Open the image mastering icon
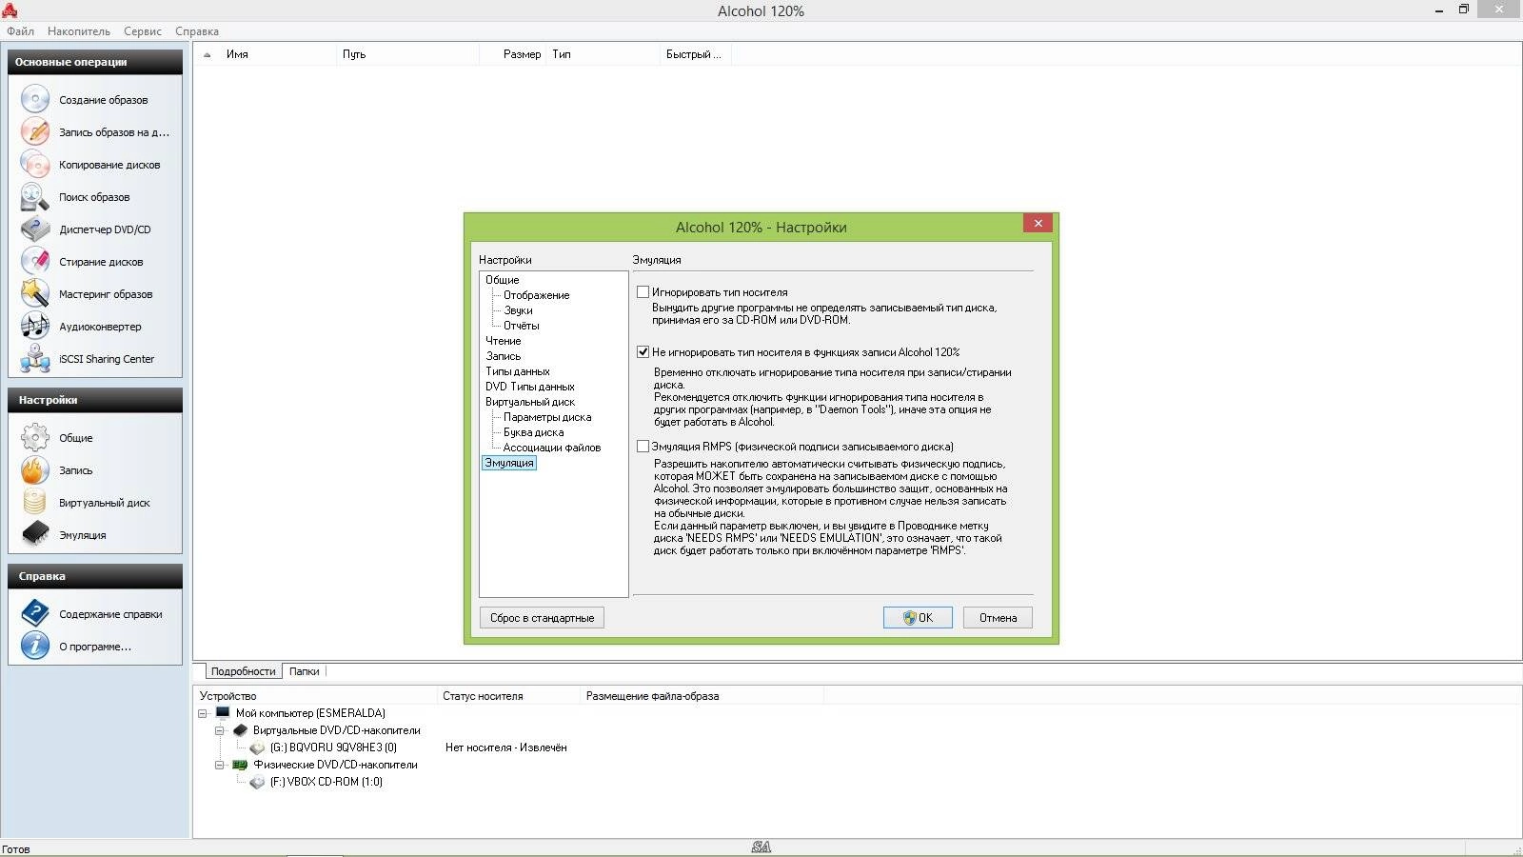Screen dimensions: 1523x857 (35, 293)
